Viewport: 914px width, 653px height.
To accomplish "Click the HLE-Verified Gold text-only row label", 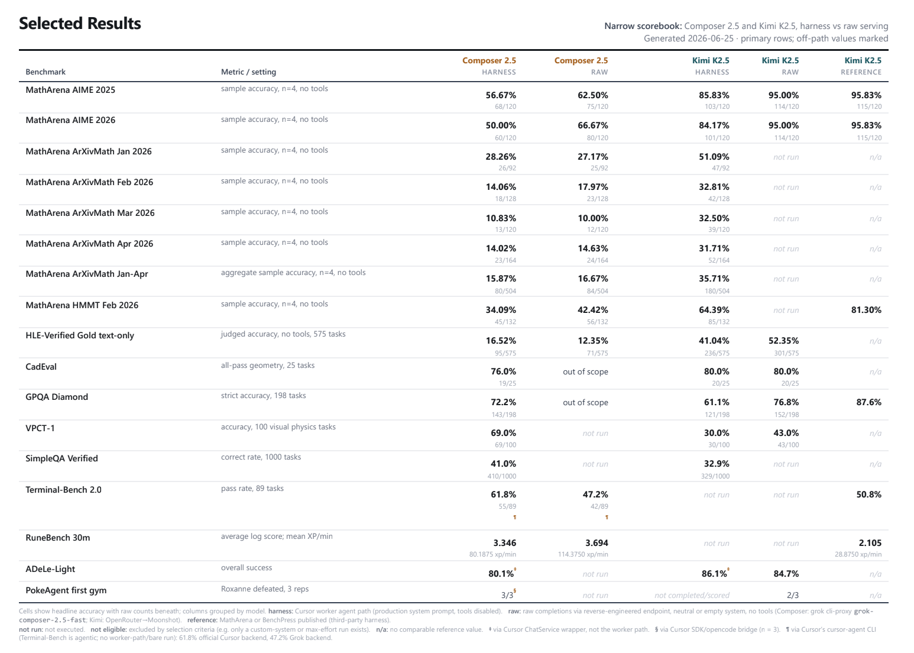I will (80, 335).
